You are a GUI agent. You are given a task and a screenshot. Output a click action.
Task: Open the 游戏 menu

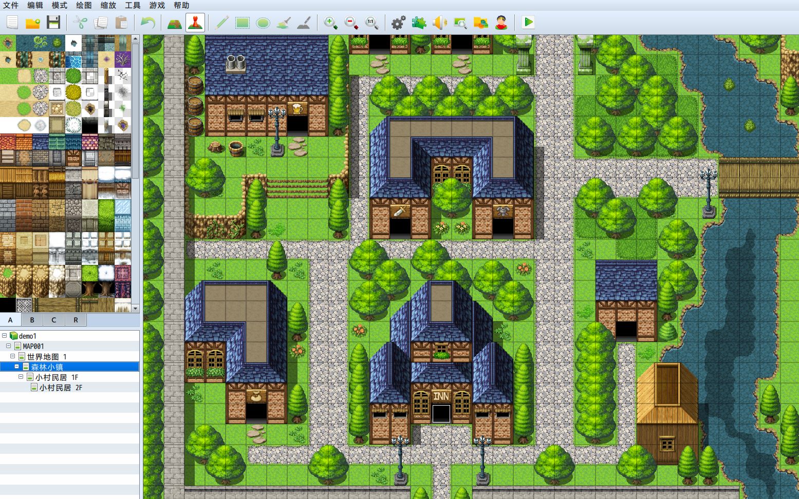(x=157, y=5)
